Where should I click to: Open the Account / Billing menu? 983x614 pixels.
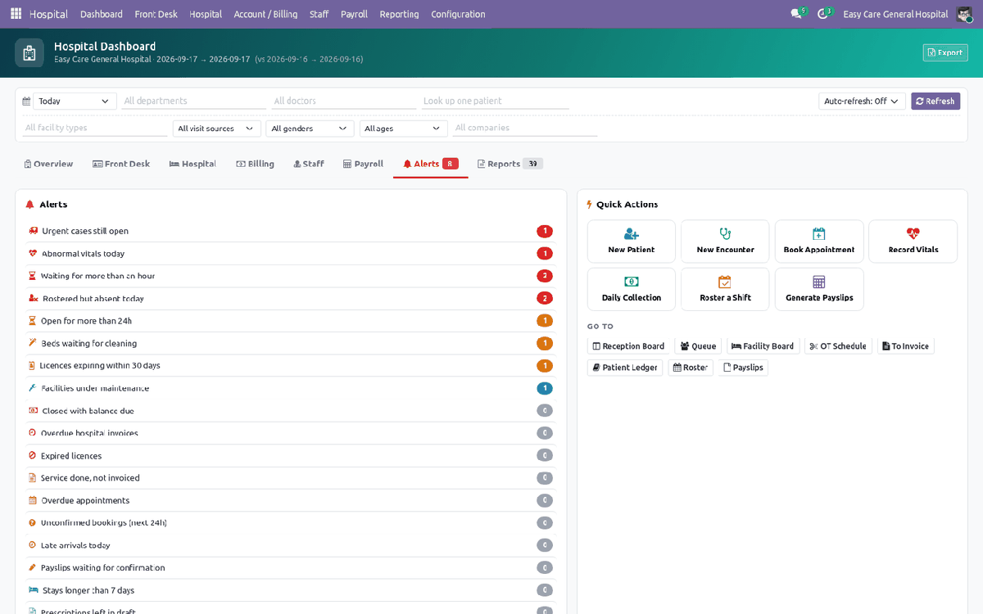coord(265,14)
